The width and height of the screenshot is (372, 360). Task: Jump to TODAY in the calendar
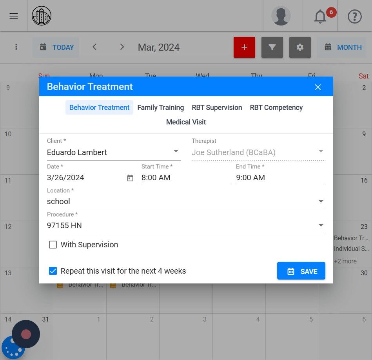(x=56, y=47)
